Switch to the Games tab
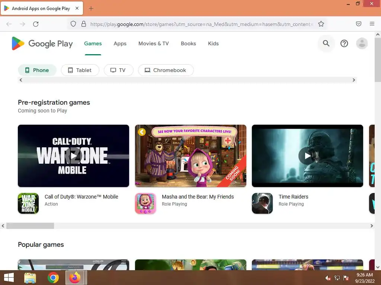 point(93,44)
